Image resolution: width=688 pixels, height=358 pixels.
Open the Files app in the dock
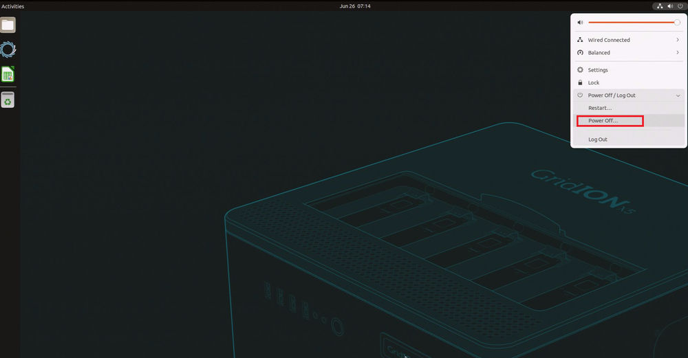pos(8,25)
